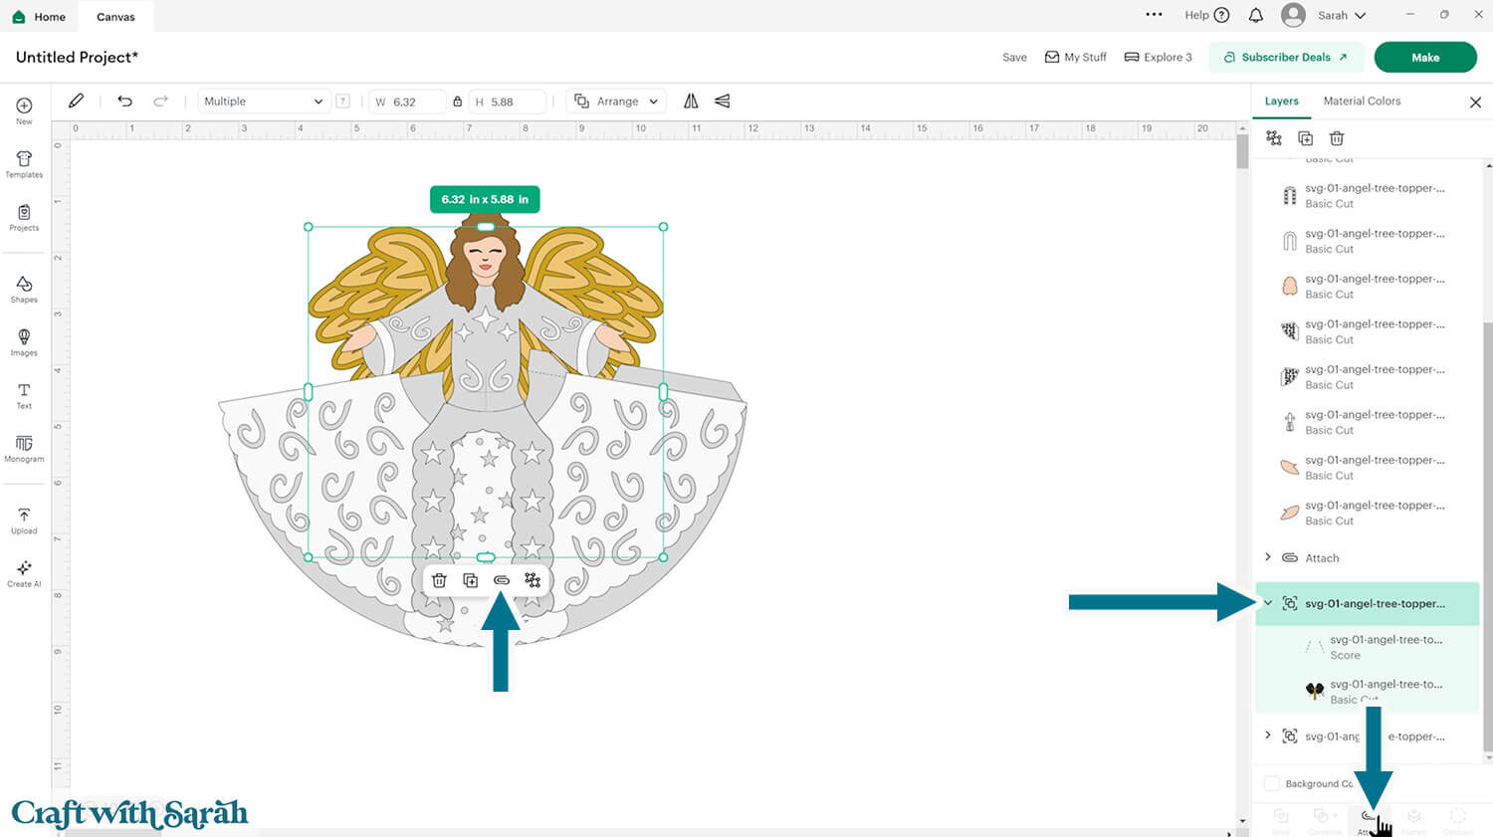Open the Multiple operation dropdown

click(263, 102)
